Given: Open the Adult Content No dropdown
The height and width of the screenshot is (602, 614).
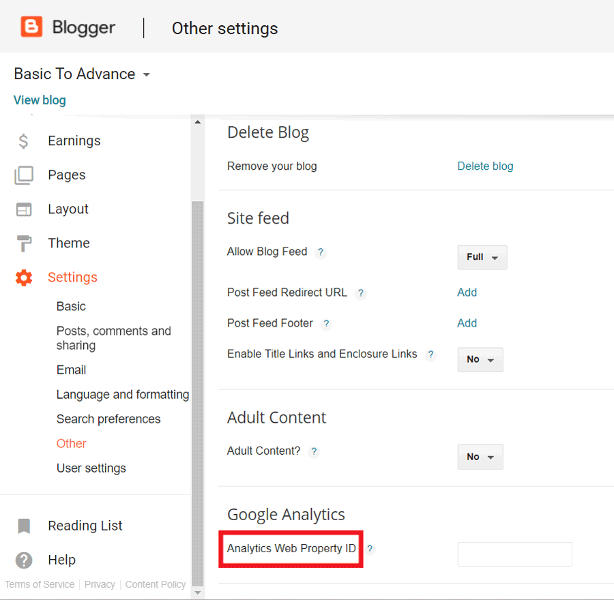Looking at the screenshot, I should coord(480,457).
